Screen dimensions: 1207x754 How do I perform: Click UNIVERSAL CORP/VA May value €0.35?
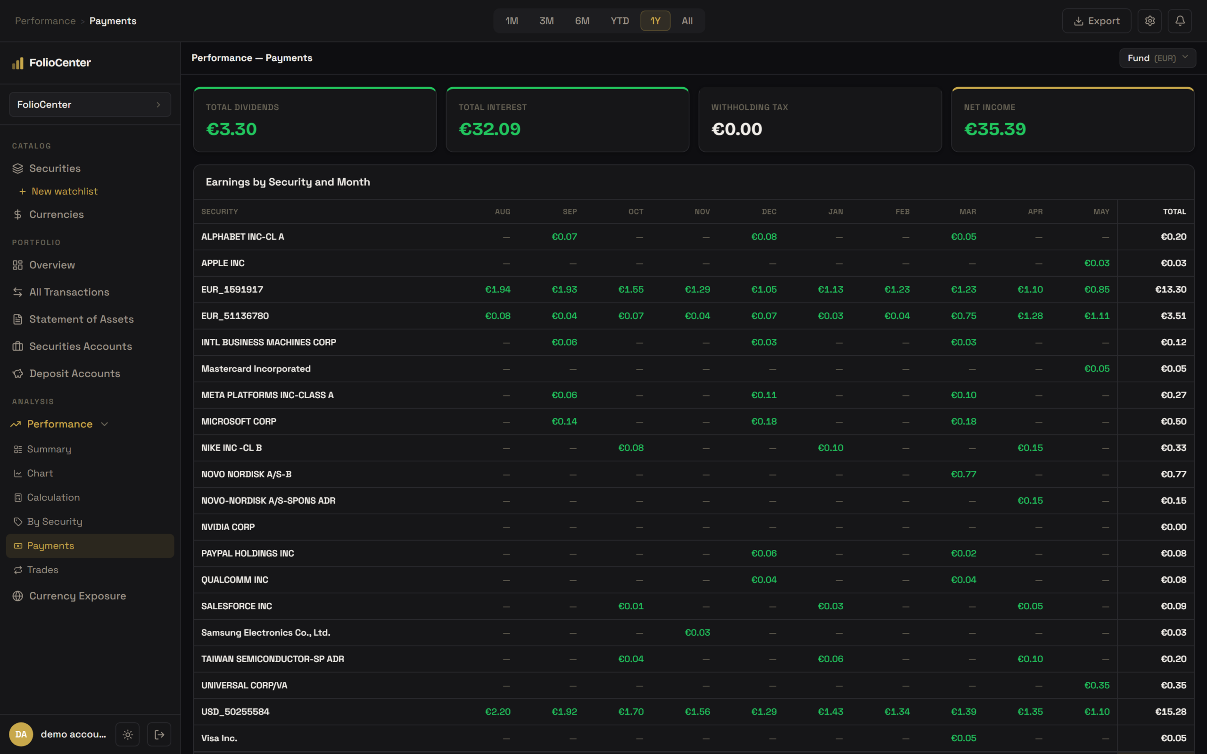1097,686
